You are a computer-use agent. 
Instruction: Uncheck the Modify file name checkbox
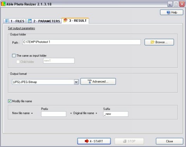pyautogui.click(x=10, y=101)
